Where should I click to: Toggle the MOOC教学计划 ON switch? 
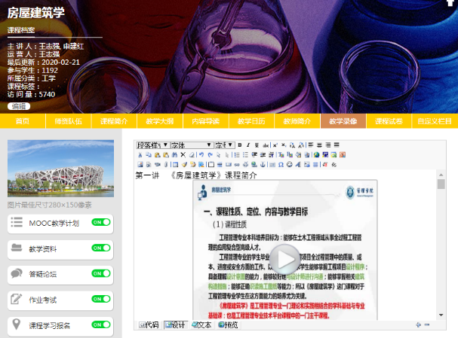click(101, 223)
